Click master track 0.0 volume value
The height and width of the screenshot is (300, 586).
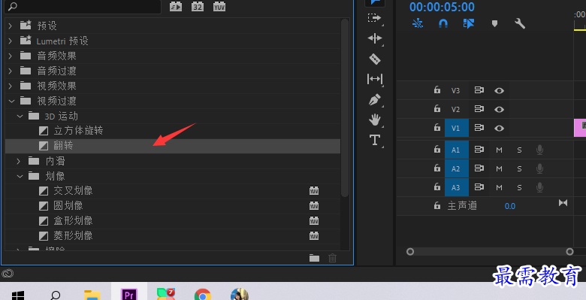(510, 206)
